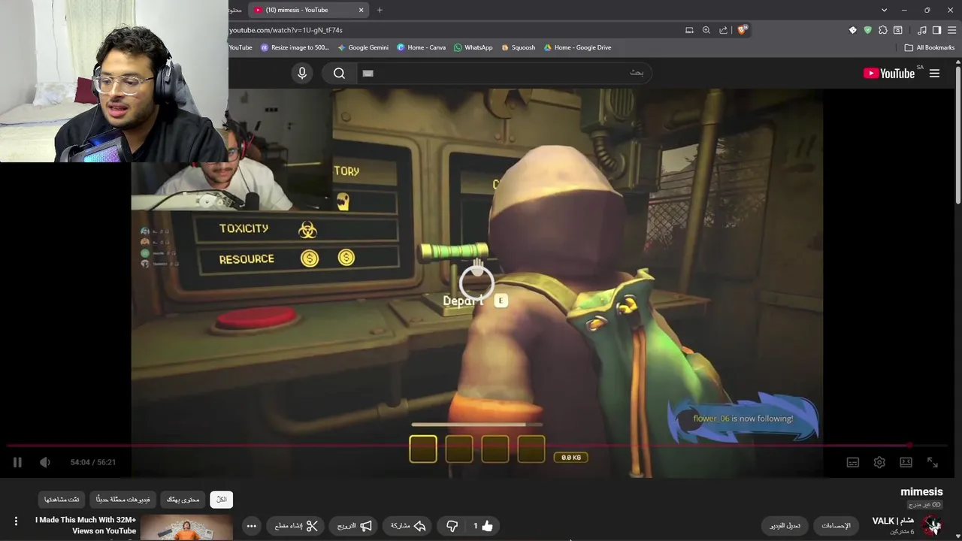Switch to theater mode in player

pyautogui.click(x=906, y=462)
